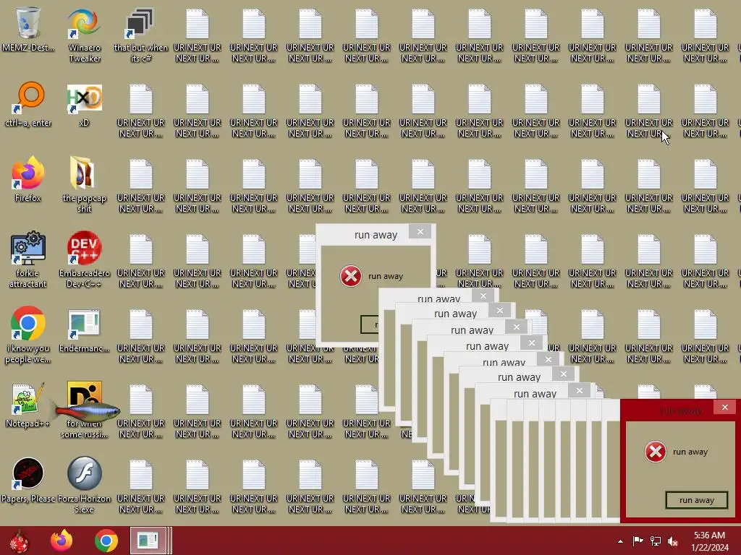Viewport: 741px width, 555px height.
Task: Click the error icon in the red dialog
Action: coord(656,452)
